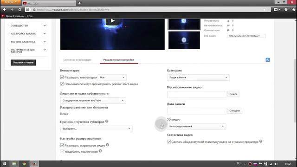
Task: Open the 'Выберите...' subtitles reason dropdown
Action: [x=96, y=129]
